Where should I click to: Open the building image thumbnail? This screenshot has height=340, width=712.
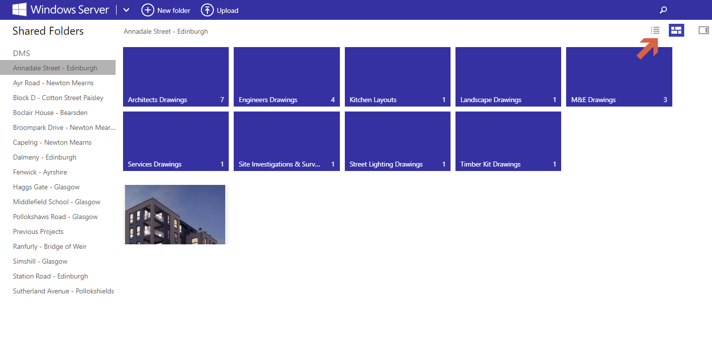pyautogui.click(x=175, y=215)
